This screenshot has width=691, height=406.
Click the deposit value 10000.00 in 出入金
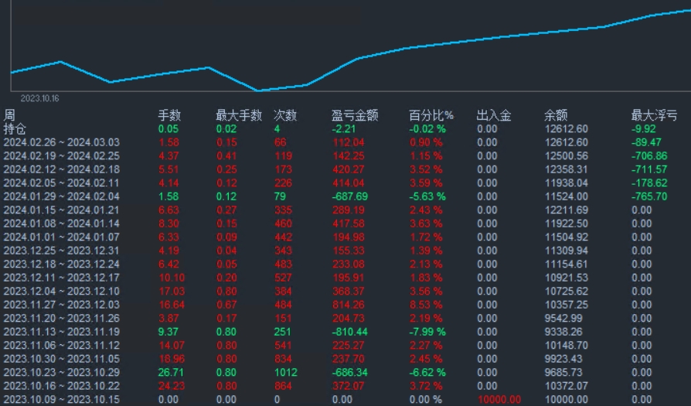(499, 399)
